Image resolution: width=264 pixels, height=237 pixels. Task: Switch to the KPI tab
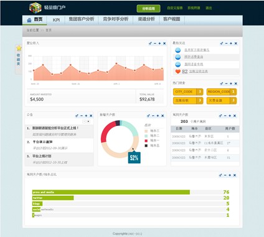[x=56, y=20]
